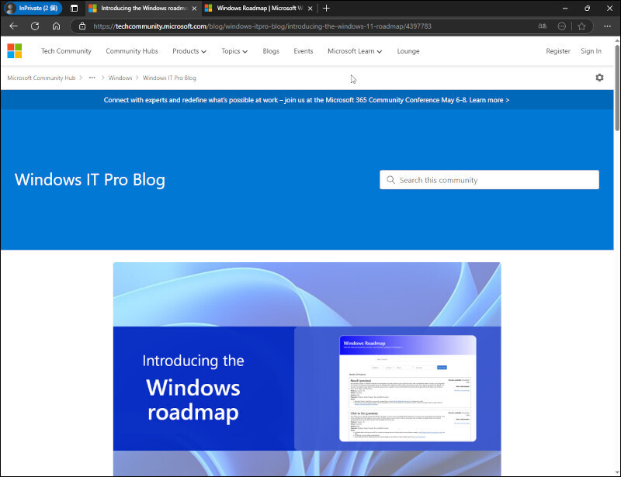Click the Register link
621x477 pixels.
pyautogui.click(x=558, y=51)
